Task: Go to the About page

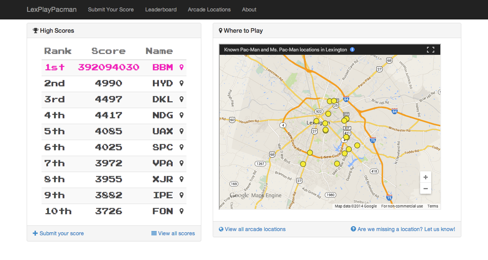Action: coord(249,10)
